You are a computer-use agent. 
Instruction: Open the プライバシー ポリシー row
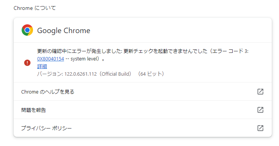tap(143, 128)
